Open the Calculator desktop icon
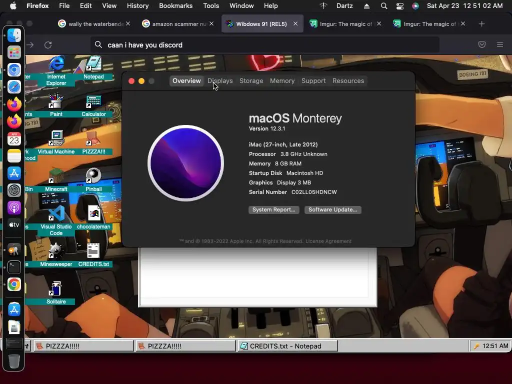 click(x=93, y=105)
